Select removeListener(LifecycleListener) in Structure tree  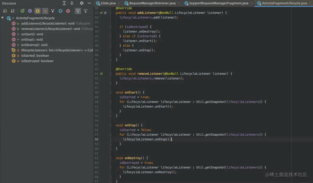click(x=51, y=29)
